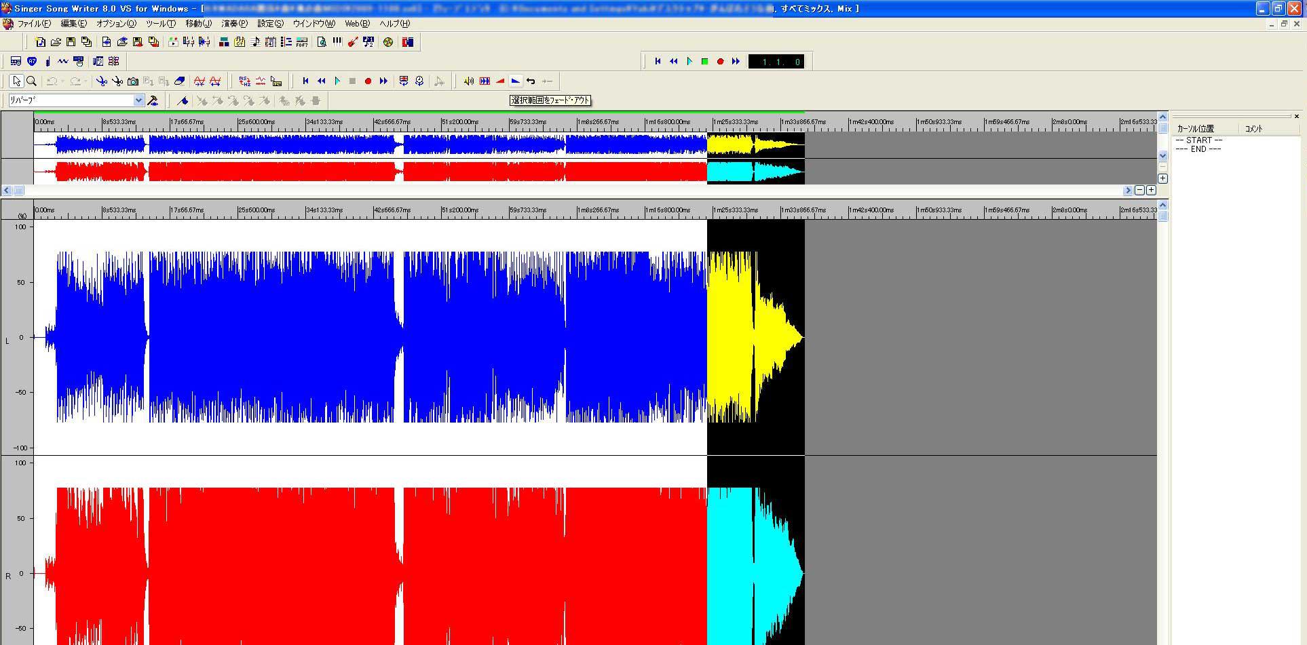Open the ヘルプ(H) menu
The height and width of the screenshot is (645, 1307).
(394, 24)
